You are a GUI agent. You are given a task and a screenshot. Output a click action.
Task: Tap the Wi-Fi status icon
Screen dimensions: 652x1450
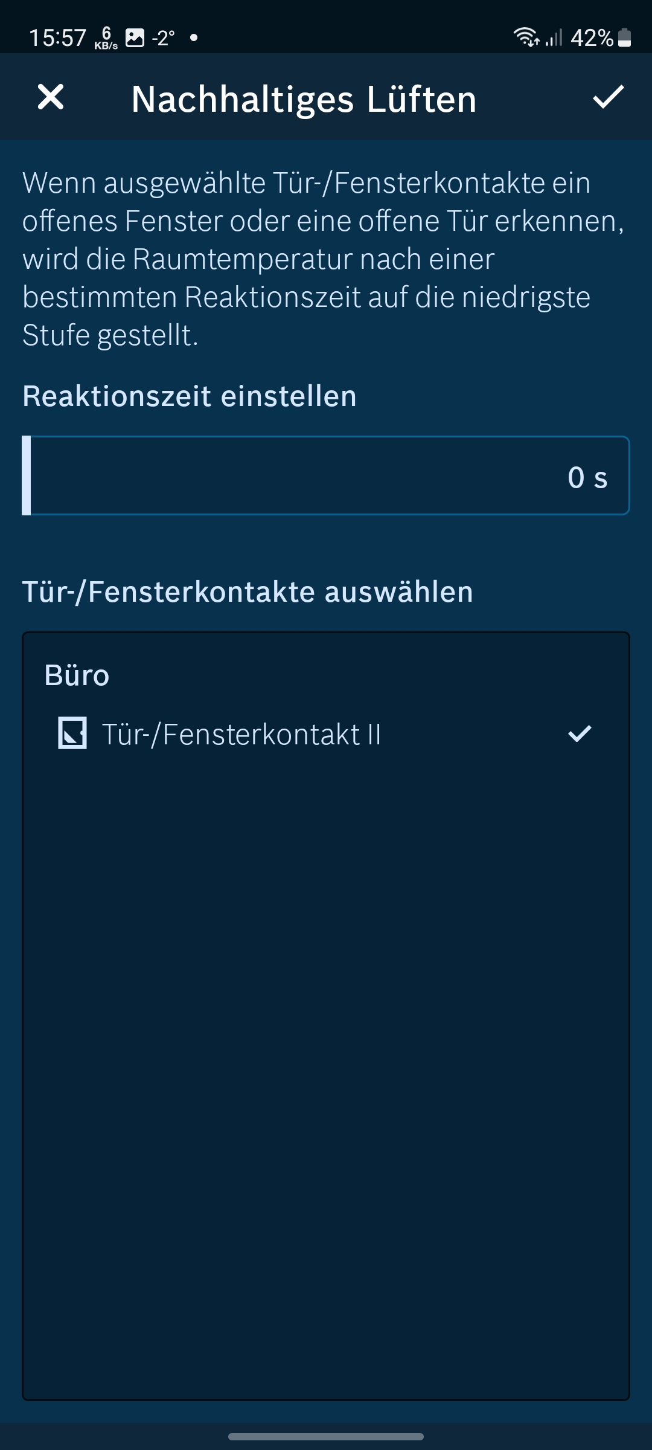[x=526, y=37]
